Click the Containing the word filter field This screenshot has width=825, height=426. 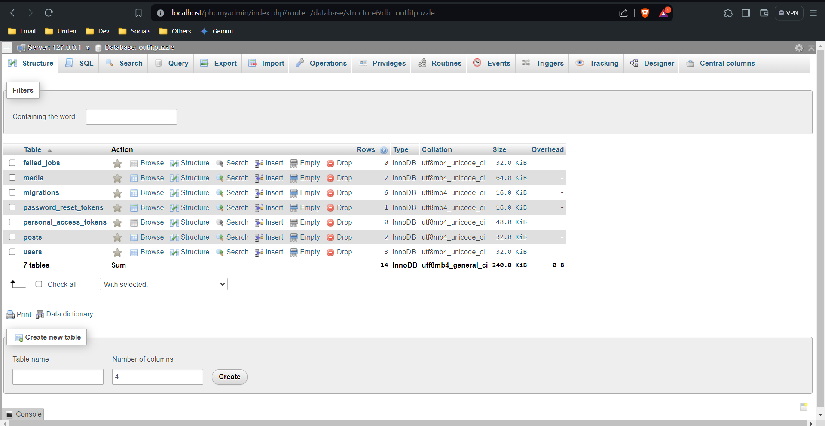pos(131,117)
